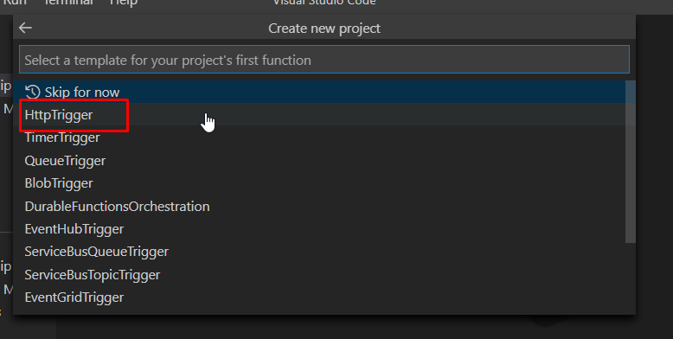Select the DurableFunctionsOrchestration template
Viewport: 673px width, 339px height.
[x=319, y=206]
